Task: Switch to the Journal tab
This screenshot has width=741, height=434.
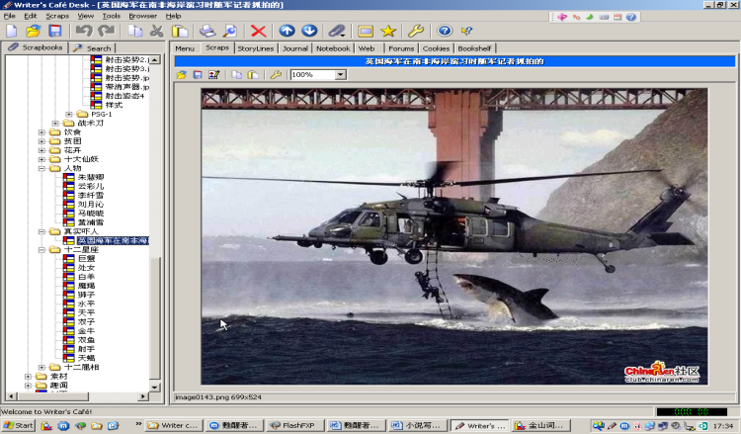Action: point(294,48)
